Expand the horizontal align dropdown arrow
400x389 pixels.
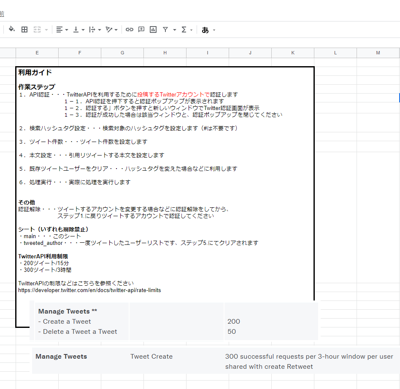67,30
